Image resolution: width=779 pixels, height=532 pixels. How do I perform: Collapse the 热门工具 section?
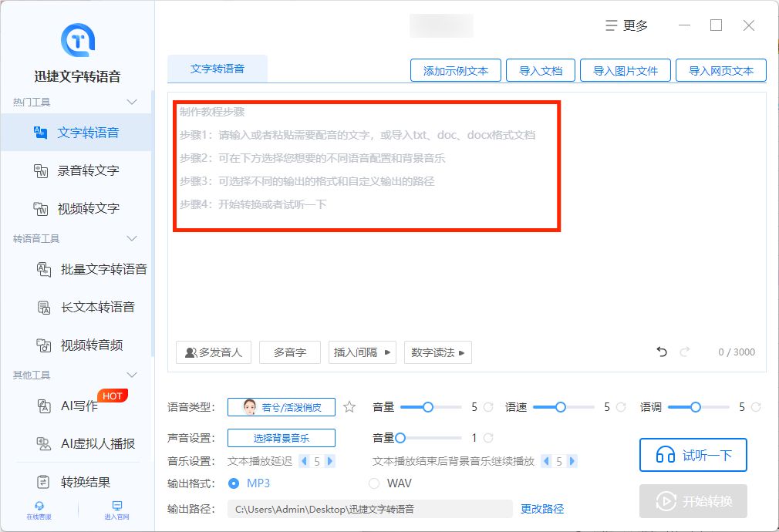(132, 102)
